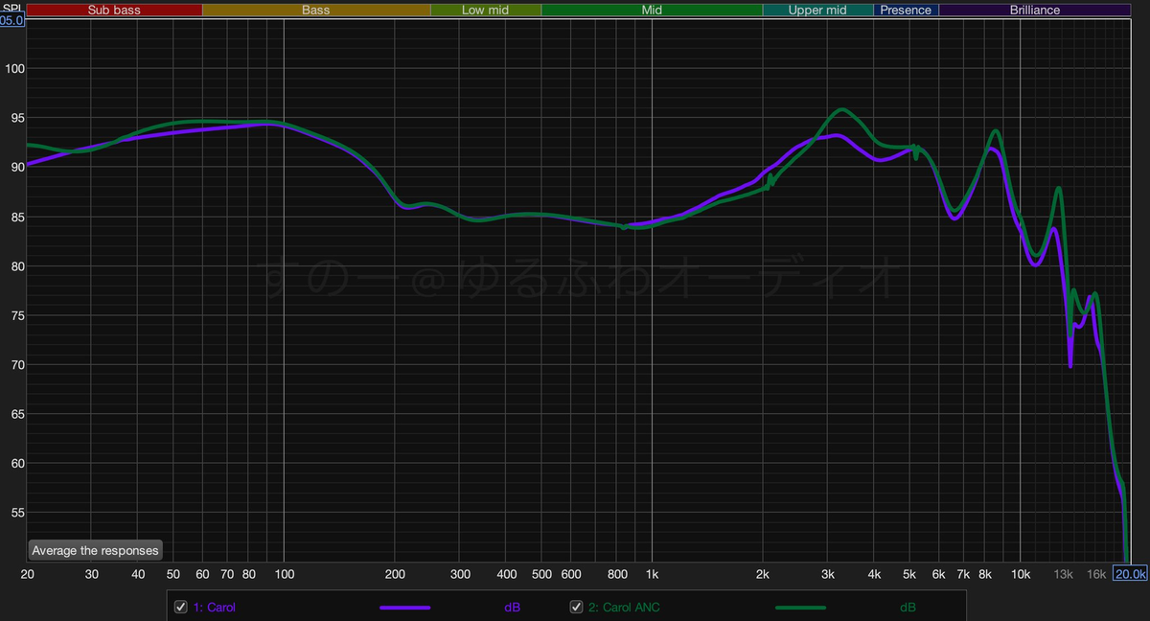1150x621 pixels.
Task: Click the 5k frequency axis label
Action: pos(908,574)
